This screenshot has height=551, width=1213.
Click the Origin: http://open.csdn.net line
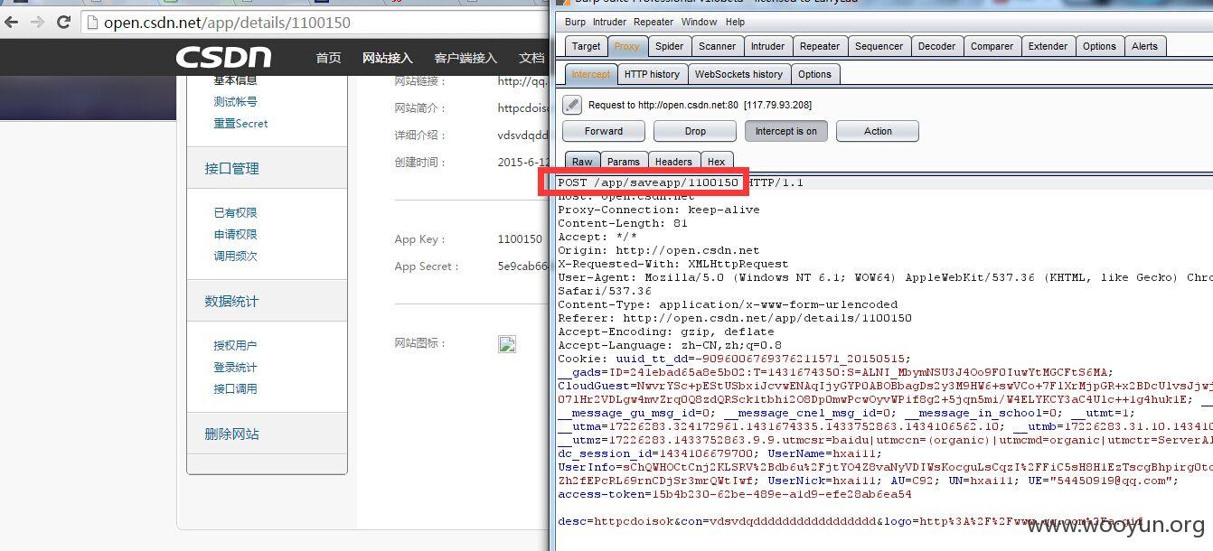pos(659,250)
